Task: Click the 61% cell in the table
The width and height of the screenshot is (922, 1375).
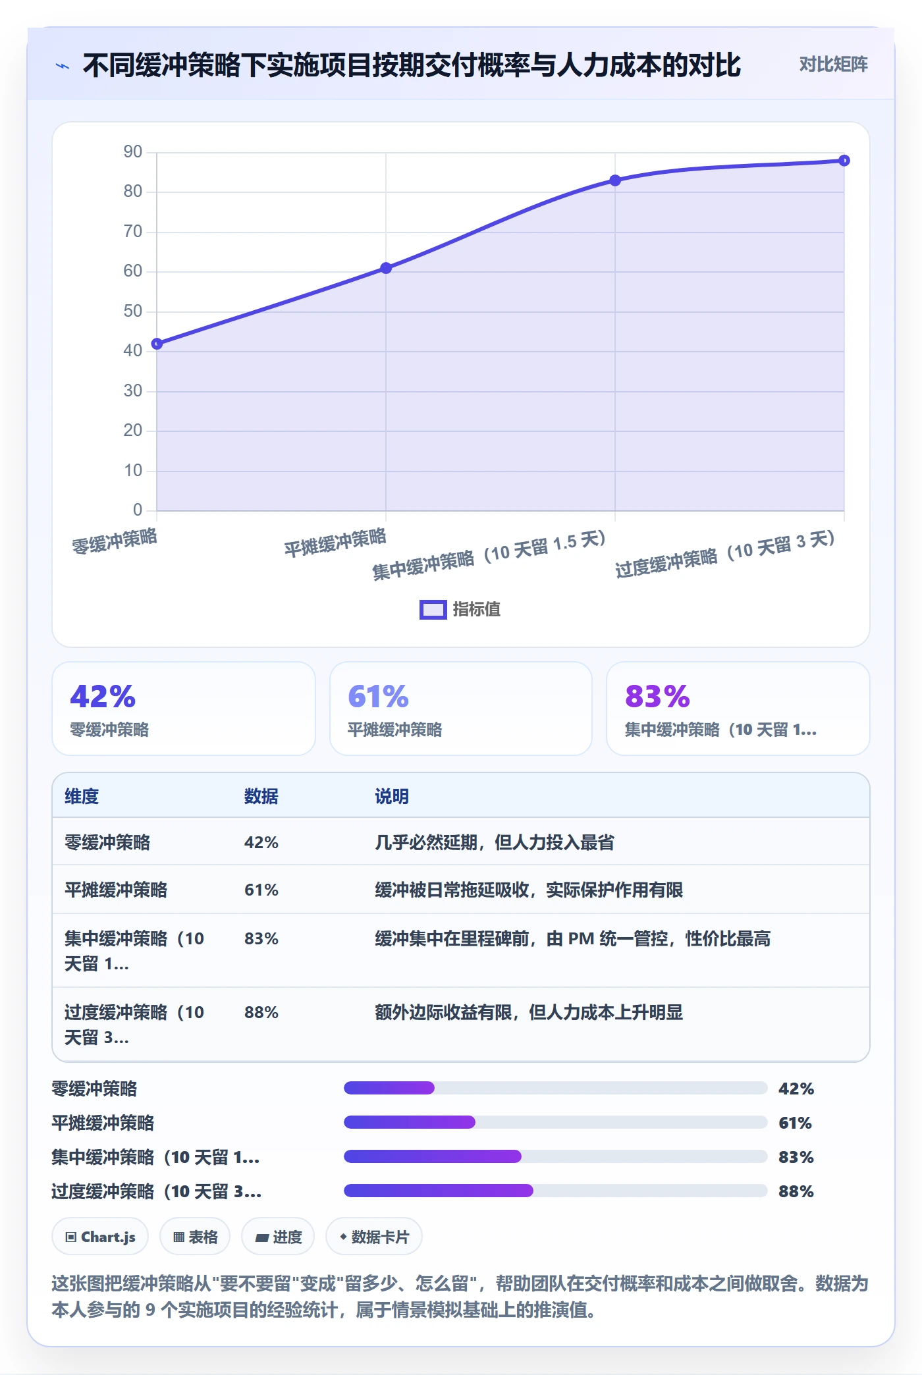Action: [261, 890]
